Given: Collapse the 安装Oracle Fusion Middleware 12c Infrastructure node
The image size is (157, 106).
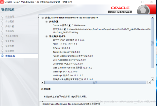Looking at the screenshot, I should click(43, 18).
